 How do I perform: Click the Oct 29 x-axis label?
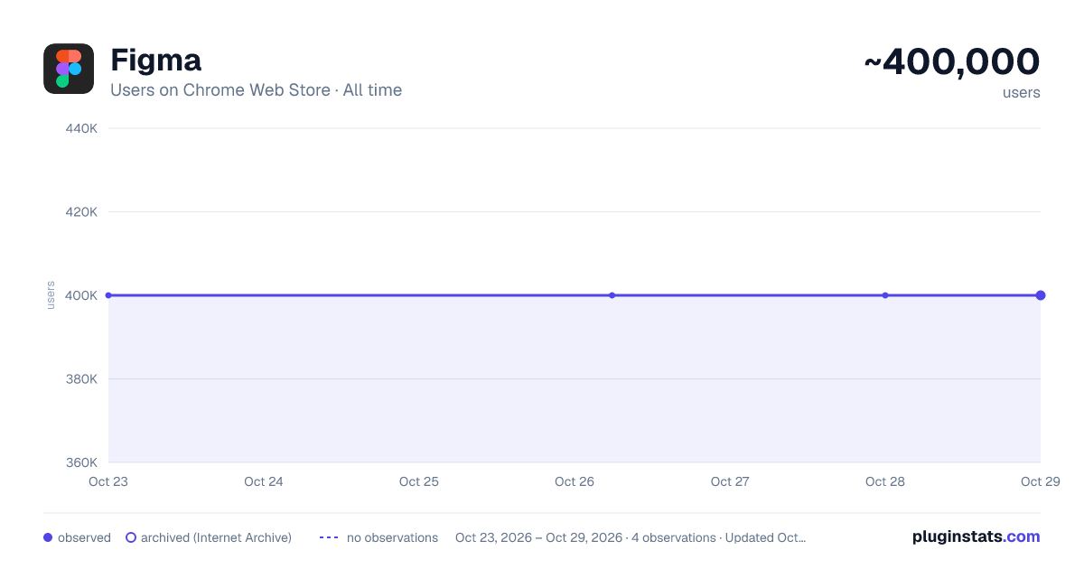[x=1041, y=481]
